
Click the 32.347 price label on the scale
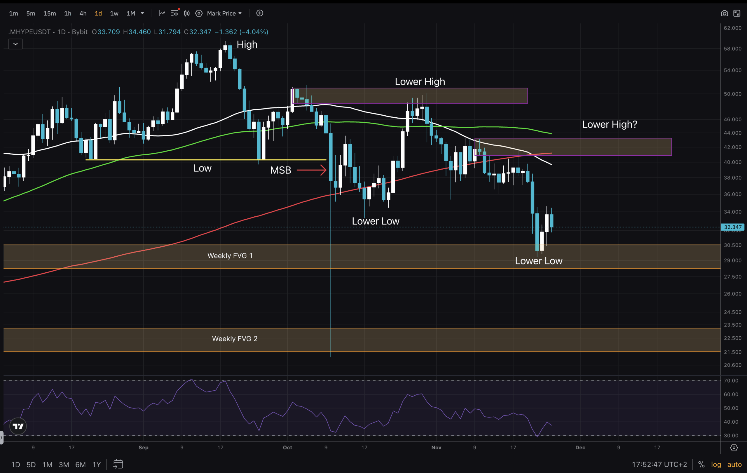(733, 227)
